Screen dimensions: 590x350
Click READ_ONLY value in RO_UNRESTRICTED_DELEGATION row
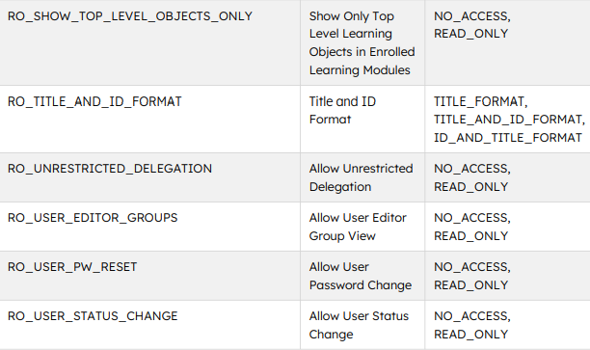[x=470, y=187]
